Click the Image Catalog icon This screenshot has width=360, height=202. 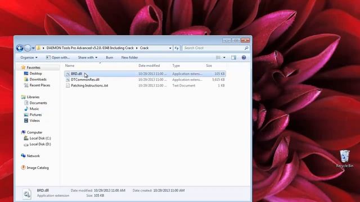point(23,168)
